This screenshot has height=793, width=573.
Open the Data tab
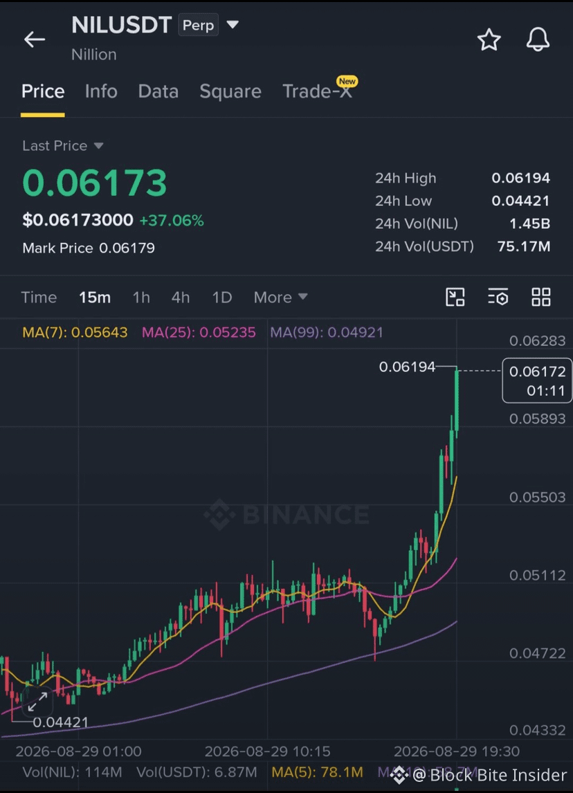click(158, 91)
